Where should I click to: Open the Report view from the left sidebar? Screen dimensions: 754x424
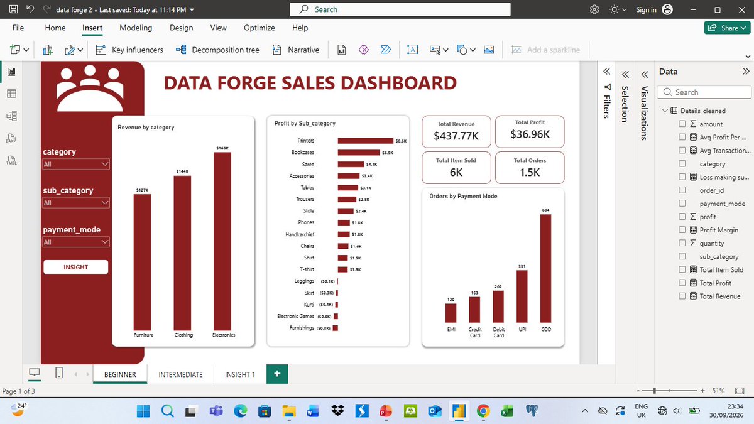coord(11,72)
